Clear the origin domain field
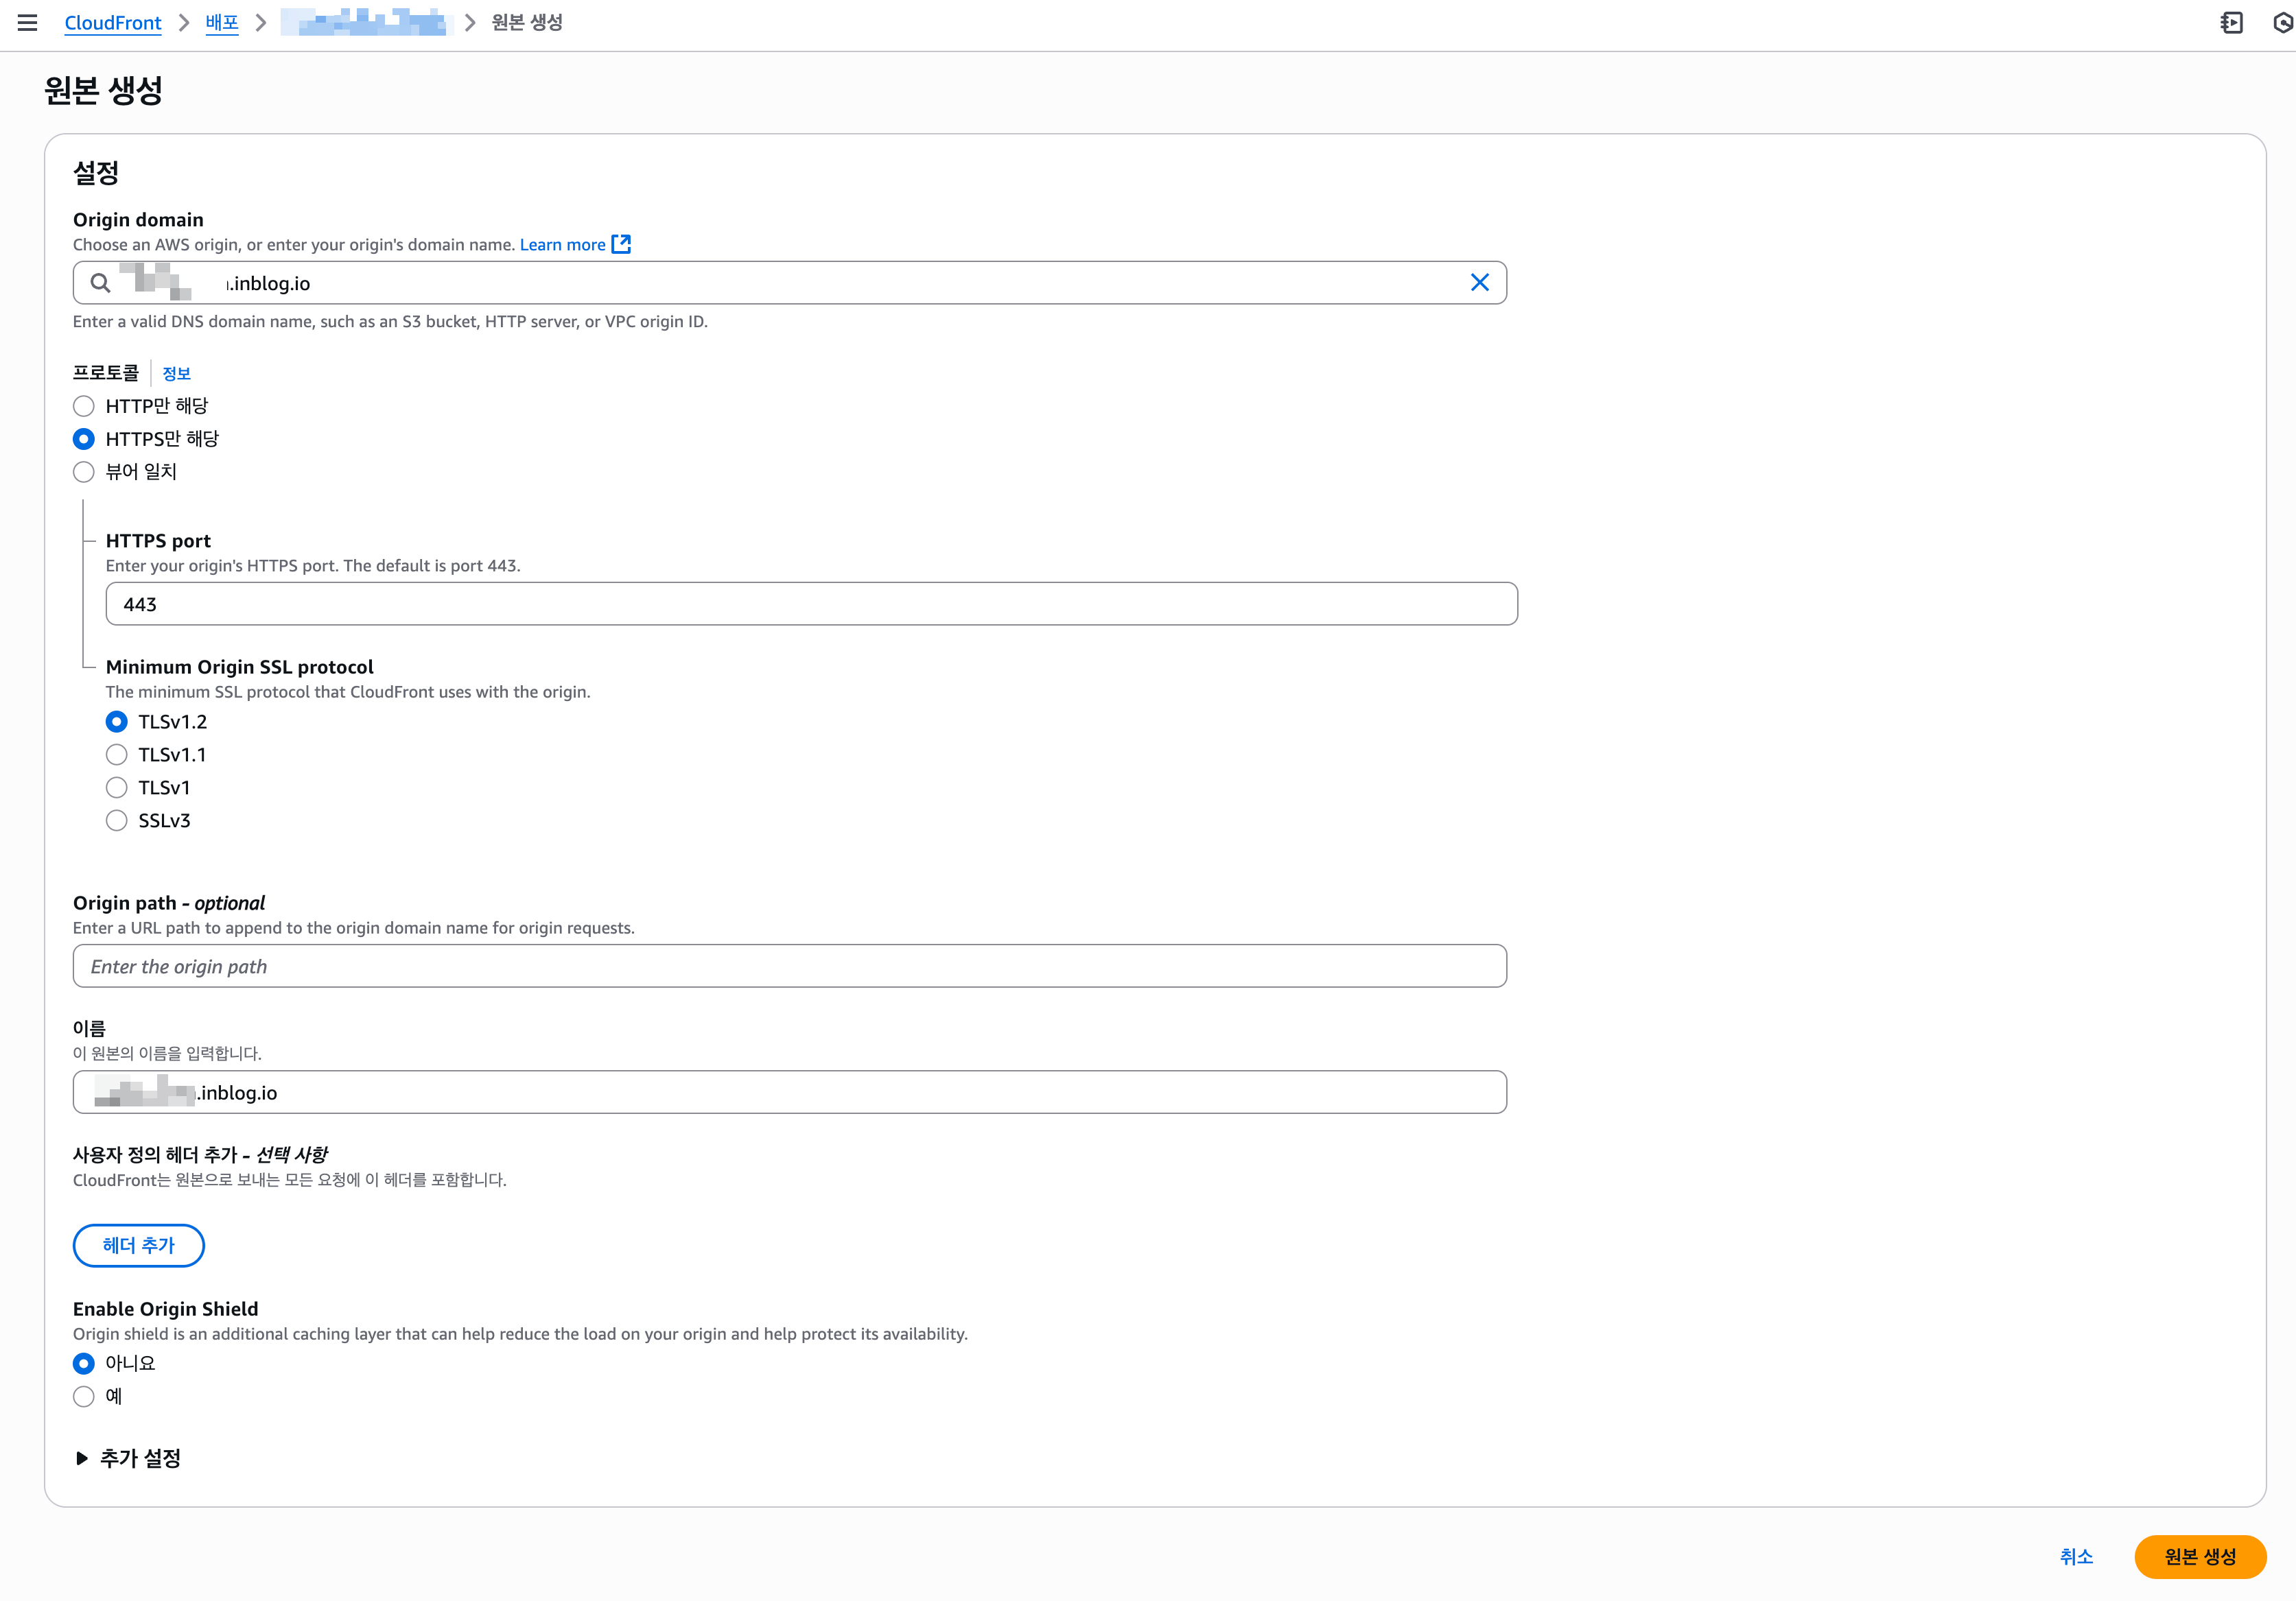The width and height of the screenshot is (2296, 1601). [x=1479, y=283]
